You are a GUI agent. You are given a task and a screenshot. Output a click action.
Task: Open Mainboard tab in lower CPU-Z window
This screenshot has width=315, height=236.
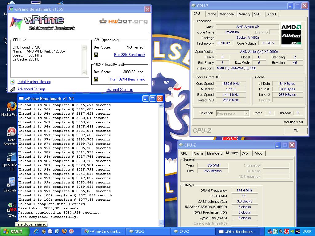coord(215,153)
